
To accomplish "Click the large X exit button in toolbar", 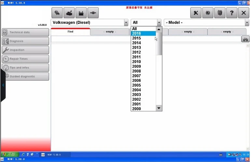I will coord(244,13).
